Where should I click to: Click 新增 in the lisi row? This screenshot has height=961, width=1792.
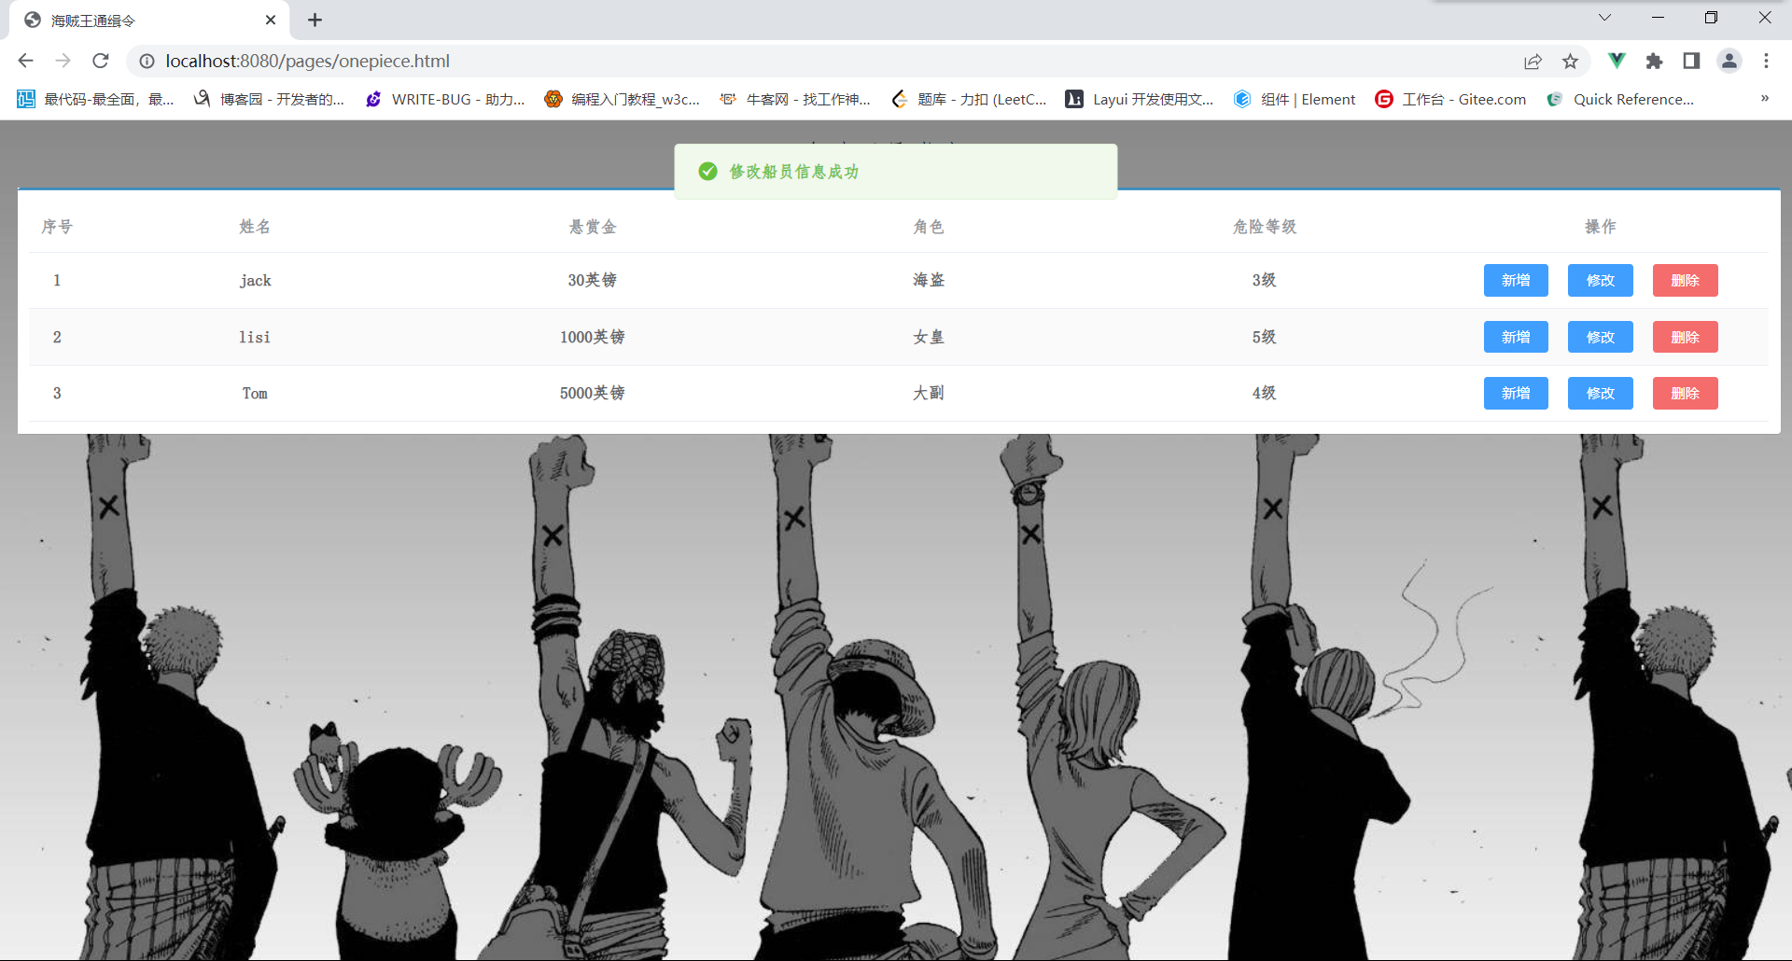(x=1516, y=337)
